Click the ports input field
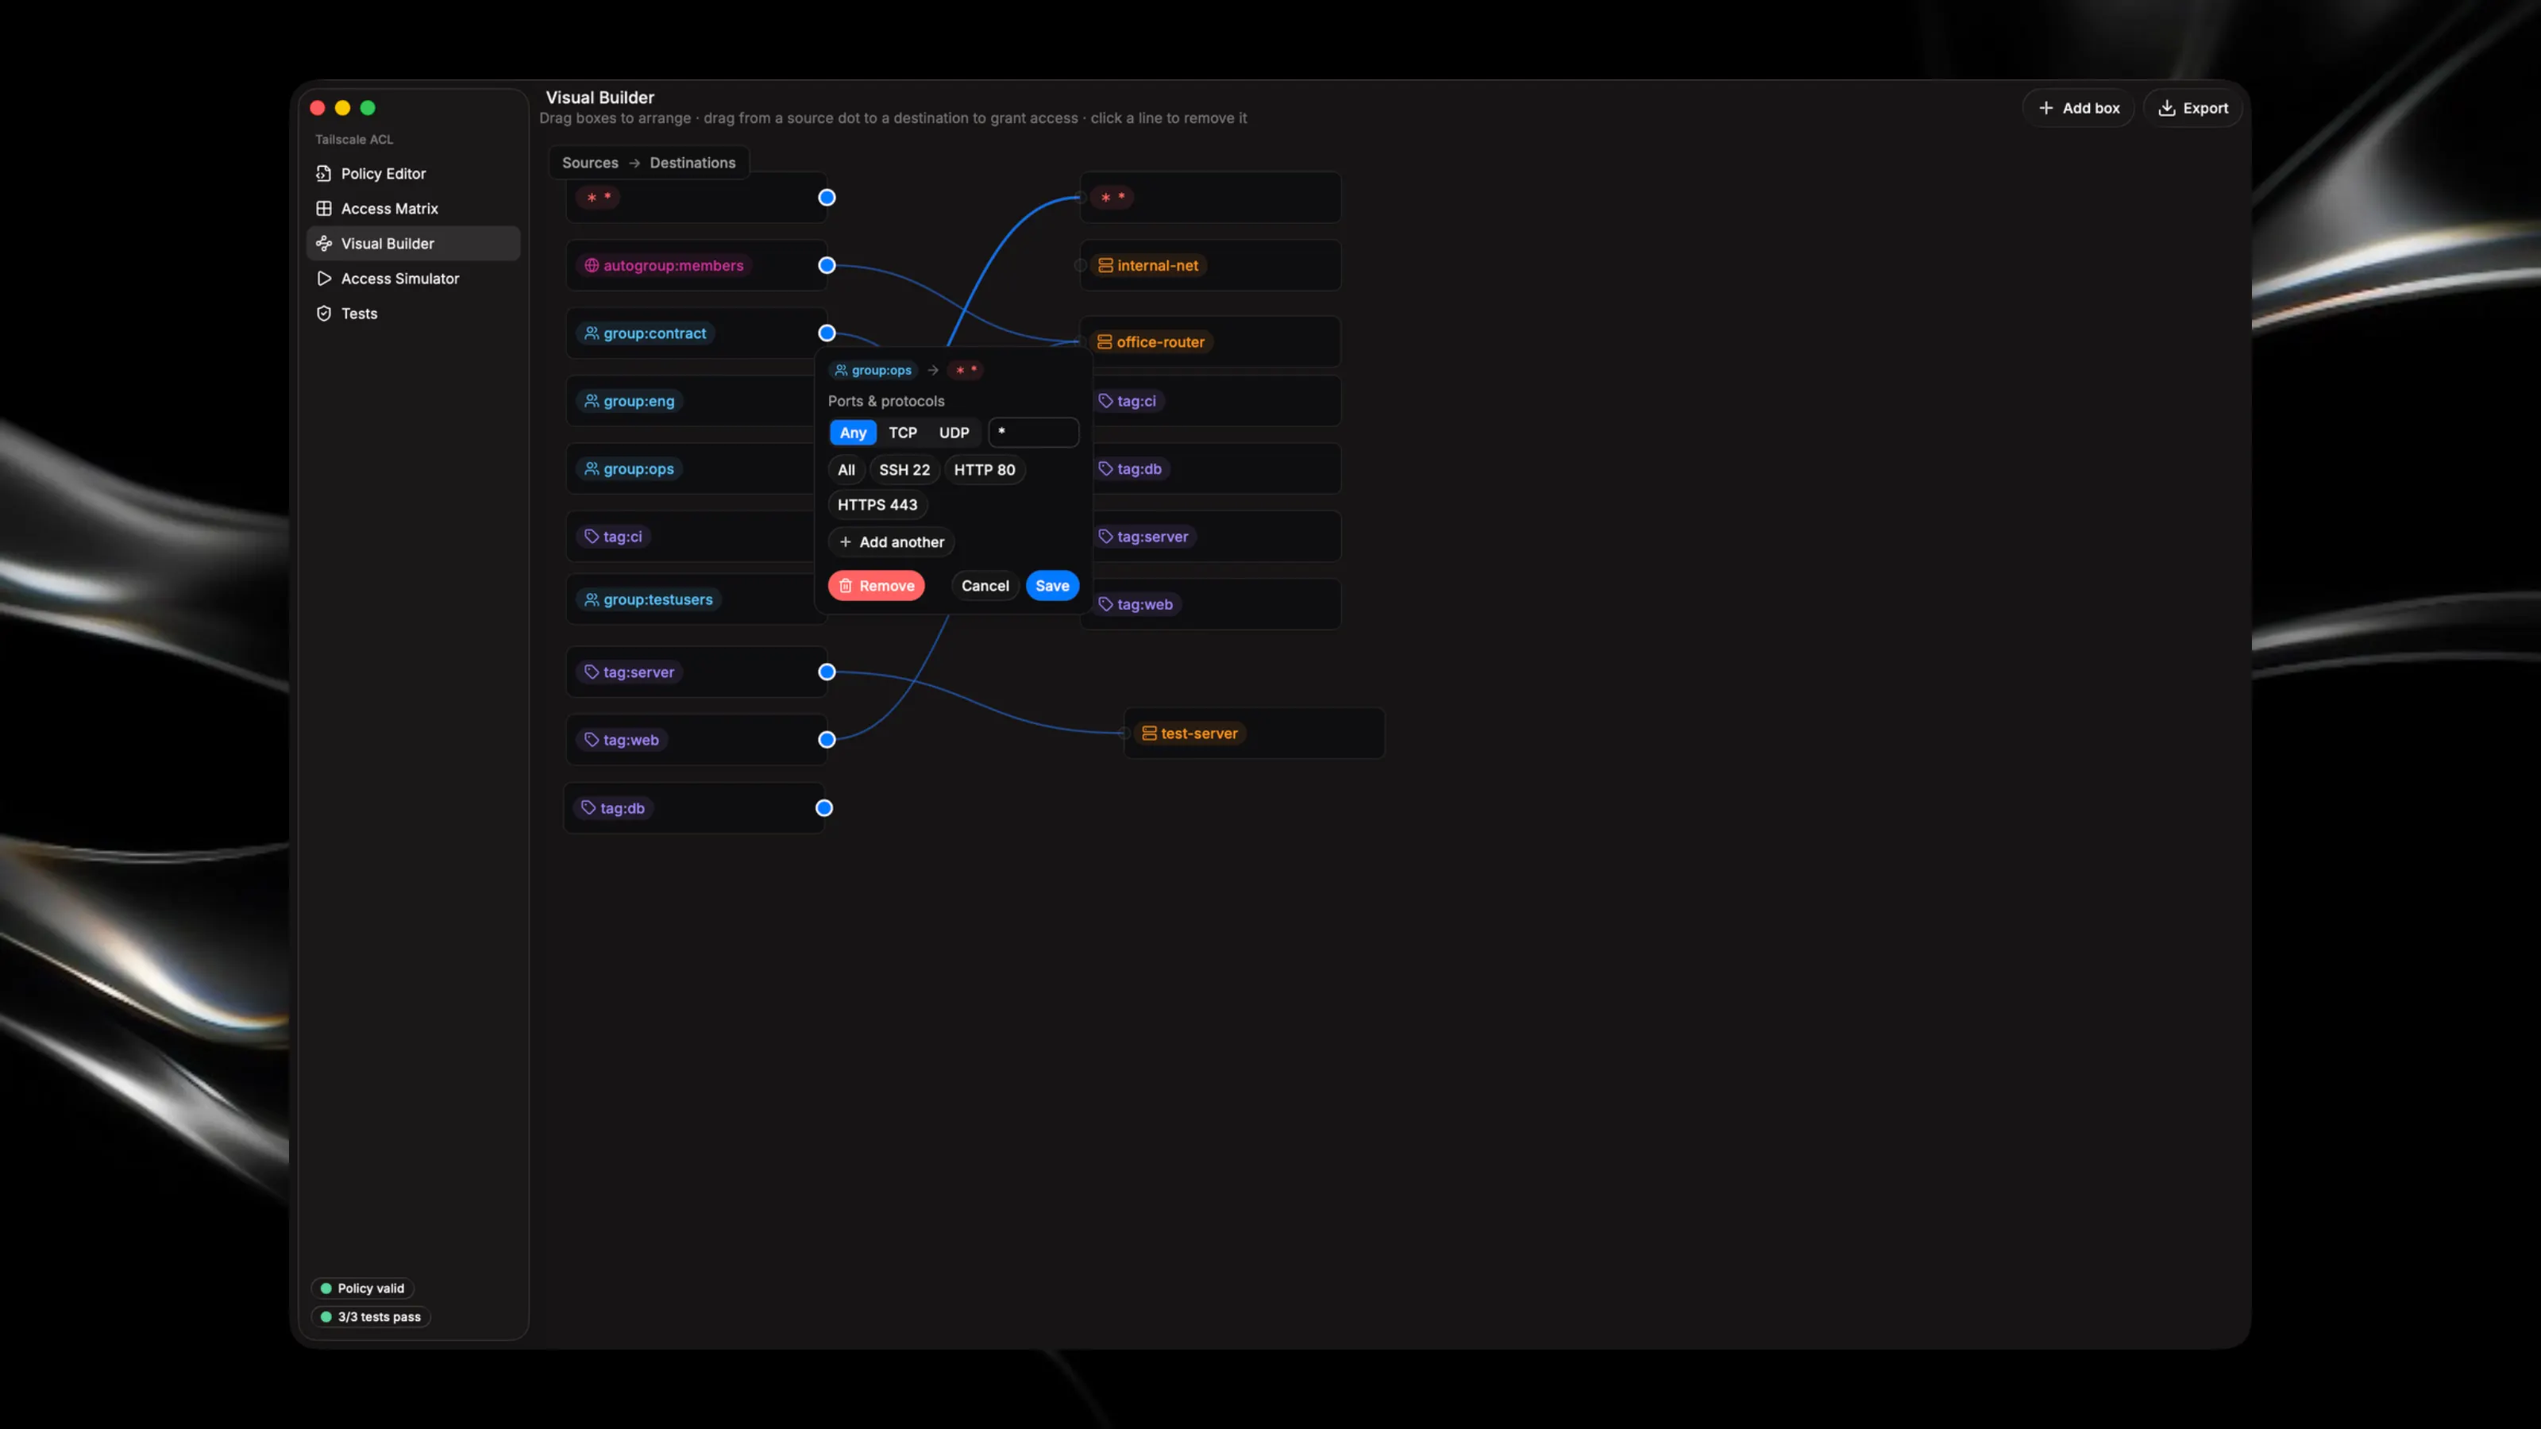 pos(1034,432)
